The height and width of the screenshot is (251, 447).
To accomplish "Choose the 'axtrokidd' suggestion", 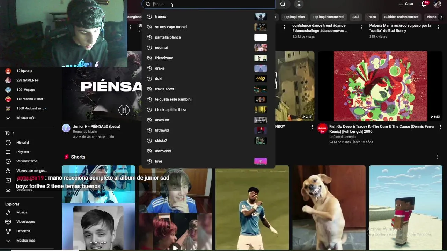I will (208, 151).
